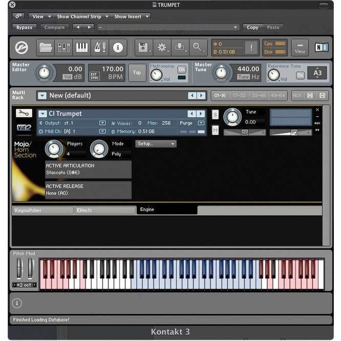Adjust the instrument pan slider
The image size is (341, 341).
[x=245, y=132]
